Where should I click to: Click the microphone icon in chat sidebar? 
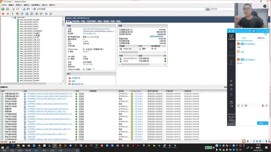(x=231, y=81)
